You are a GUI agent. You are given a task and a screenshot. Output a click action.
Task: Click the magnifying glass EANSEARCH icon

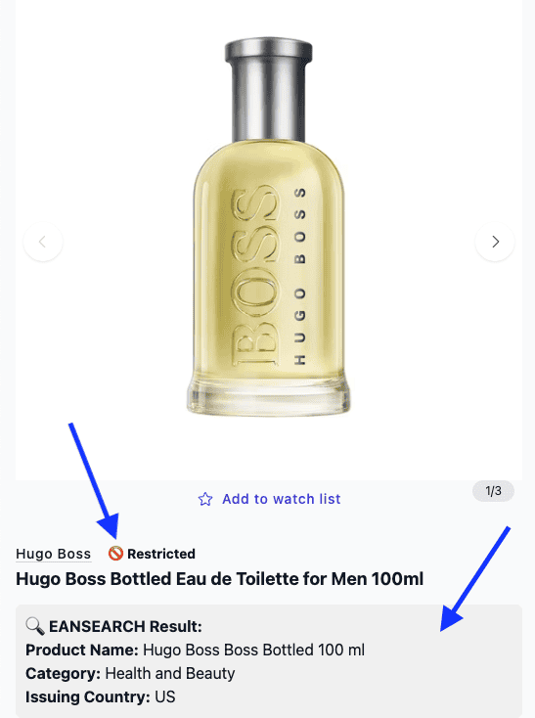click(35, 626)
